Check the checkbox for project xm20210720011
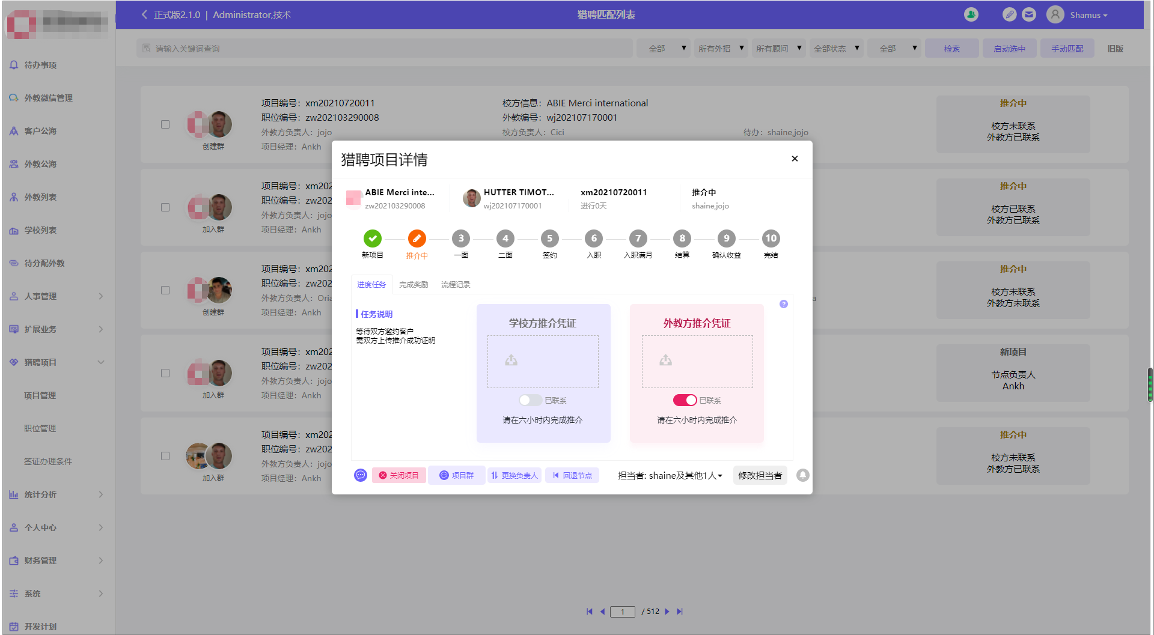The height and width of the screenshot is (635, 1154). click(165, 124)
